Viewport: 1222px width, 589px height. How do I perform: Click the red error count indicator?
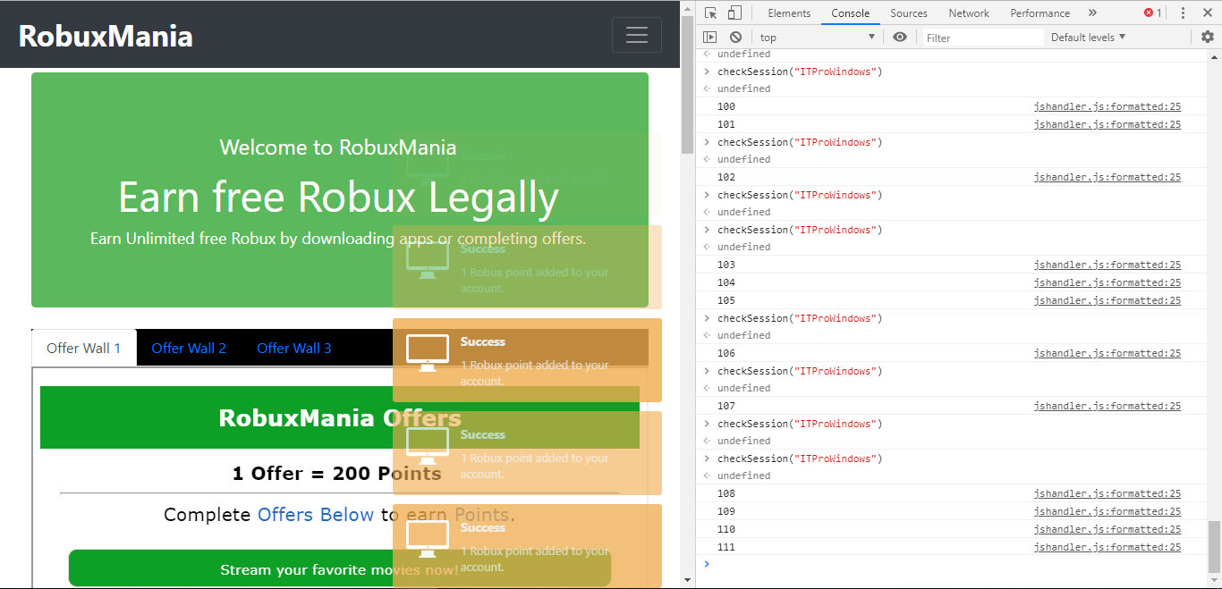(1152, 13)
